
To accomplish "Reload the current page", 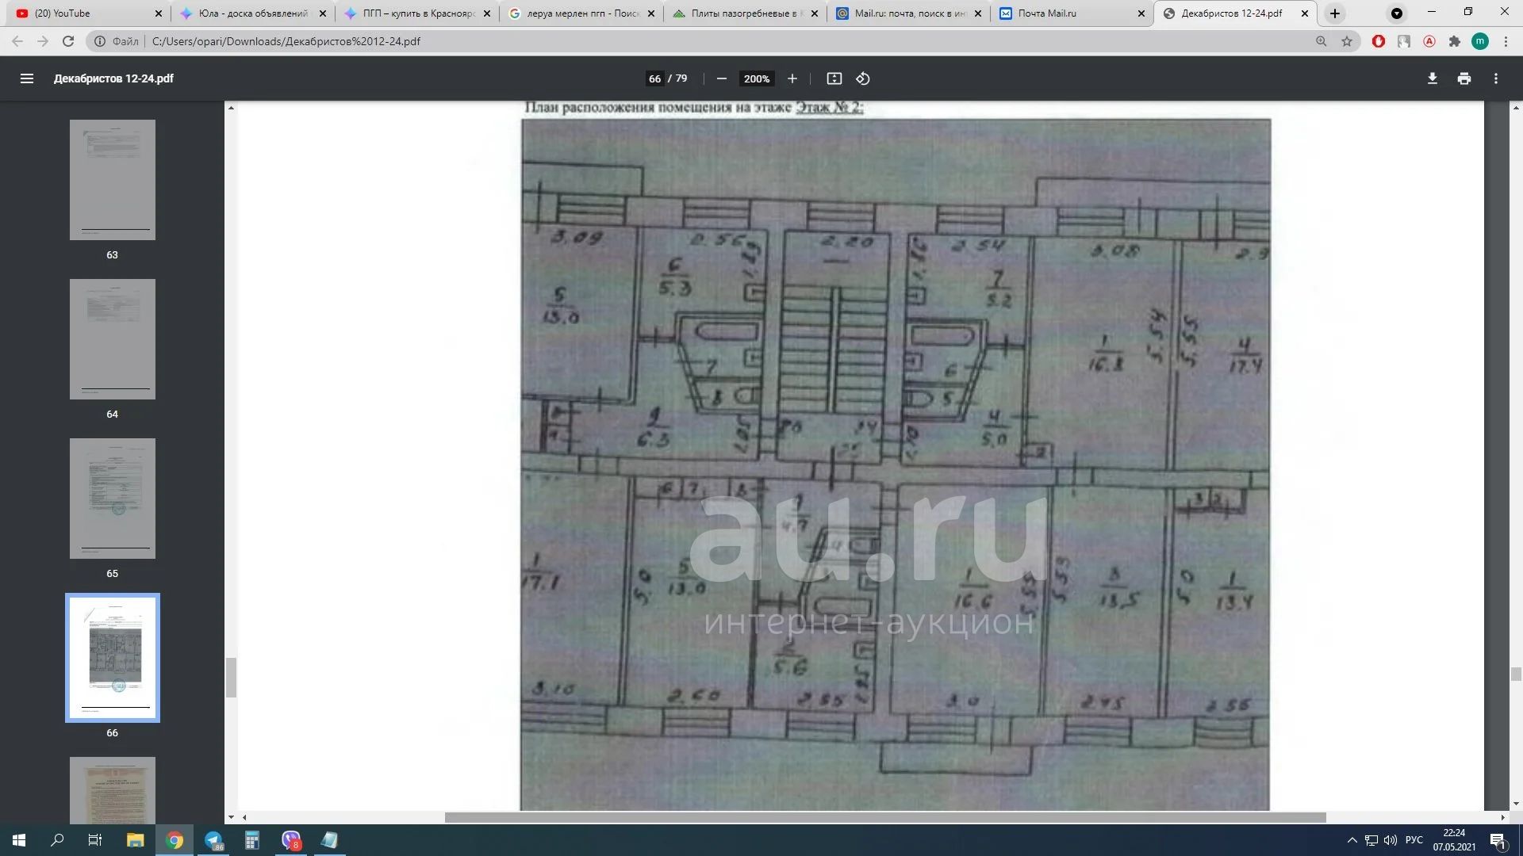I will pyautogui.click(x=68, y=41).
